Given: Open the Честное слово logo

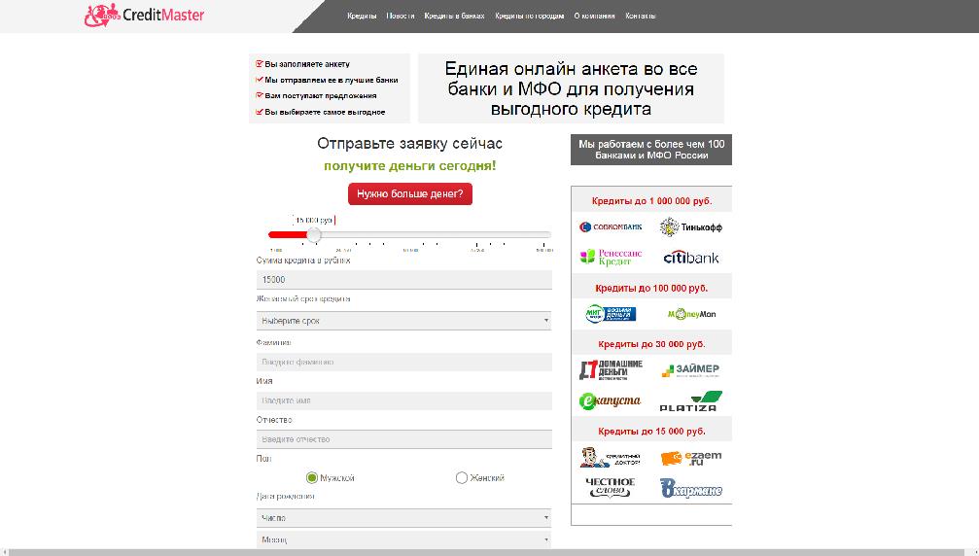Looking at the screenshot, I should [610, 487].
